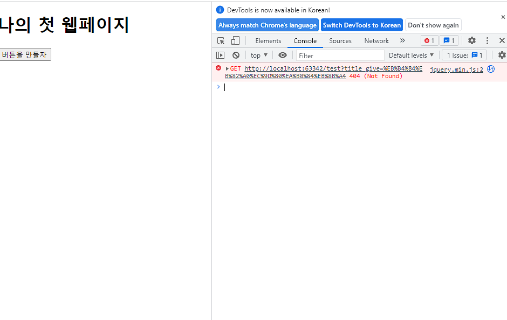Dismiss the language notification bar
Image resolution: width=507 pixels, height=320 pixels.
coord(503,17)
